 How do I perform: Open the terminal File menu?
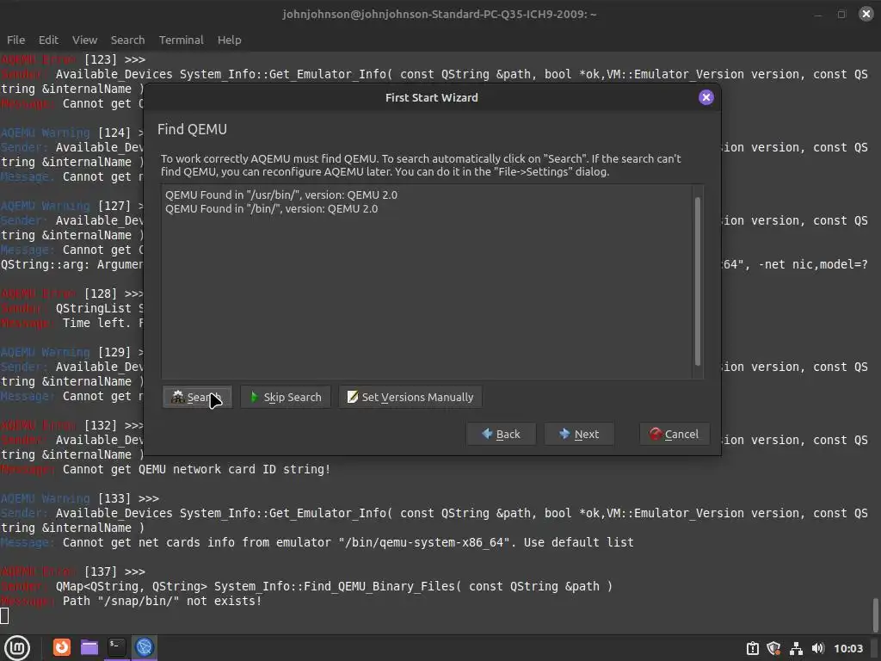coord(15,40)
